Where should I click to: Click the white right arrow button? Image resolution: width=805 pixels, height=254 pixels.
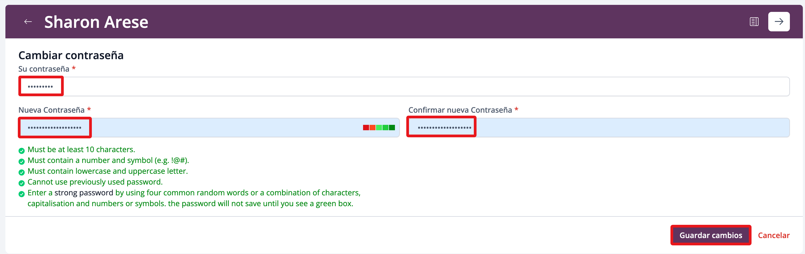click(779, 22)
